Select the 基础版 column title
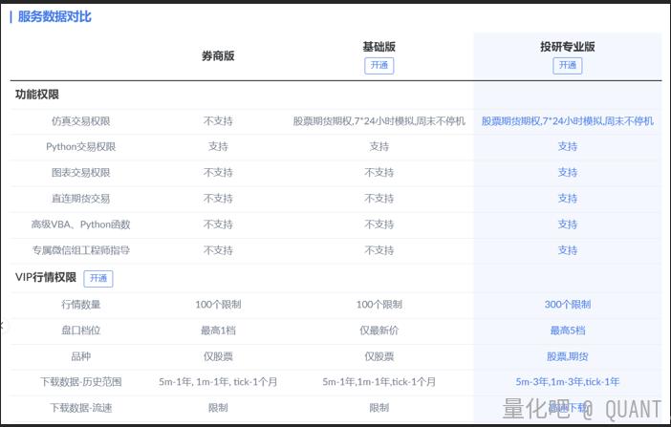The height and width of the screenshot is (427, 671). click(379, 47)
